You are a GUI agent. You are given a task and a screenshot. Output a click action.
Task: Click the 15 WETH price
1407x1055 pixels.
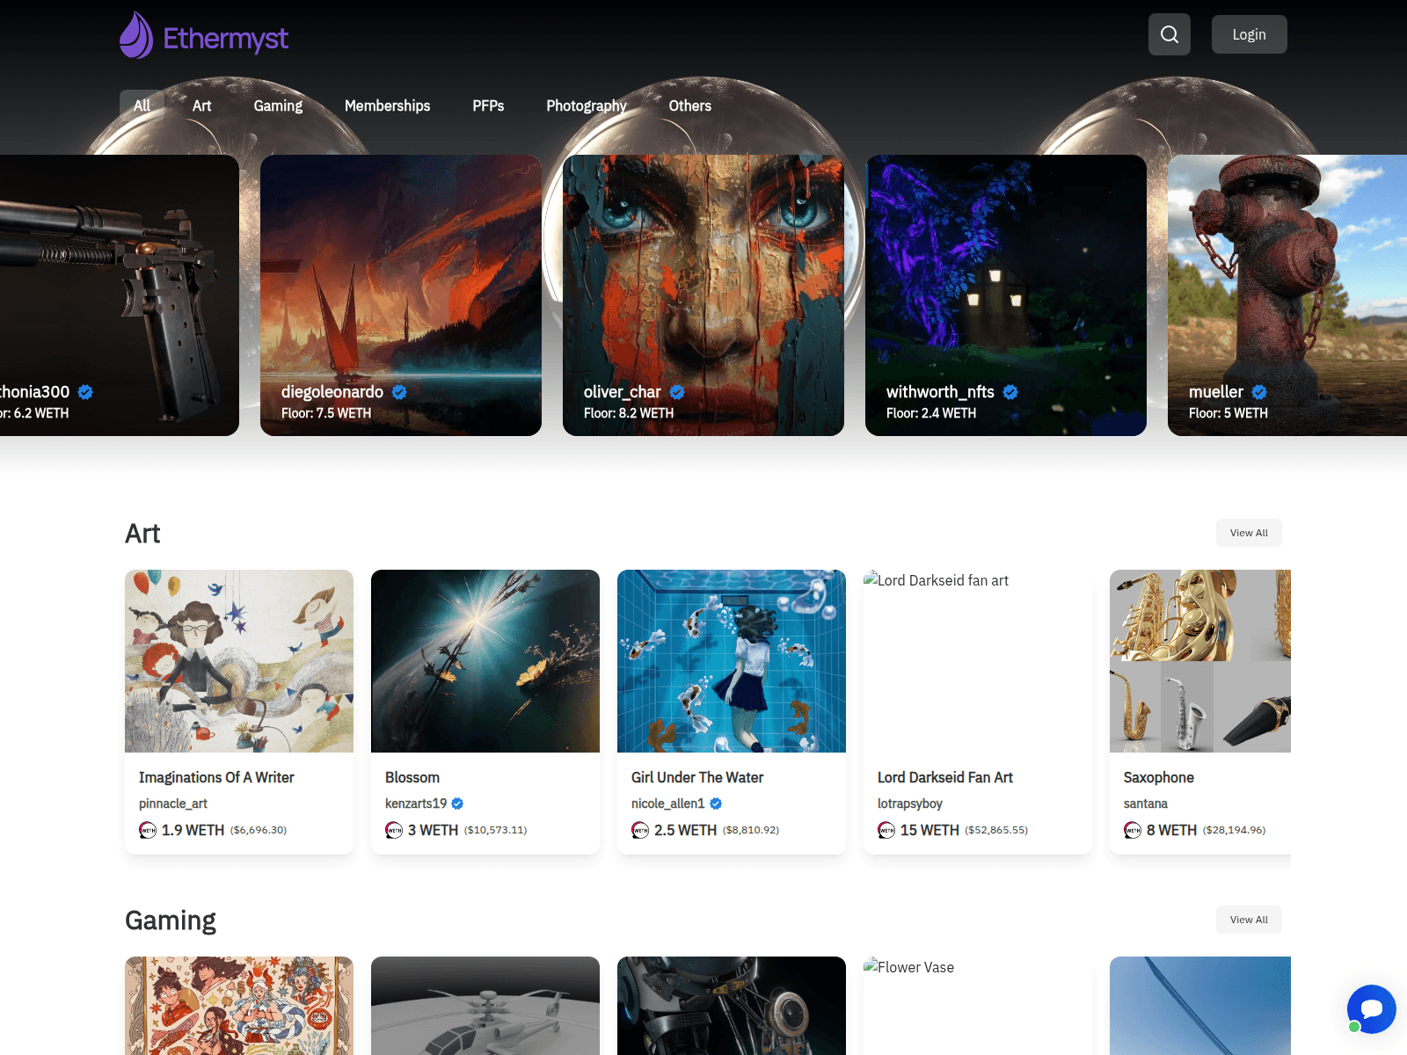click(x=929, y=830)
